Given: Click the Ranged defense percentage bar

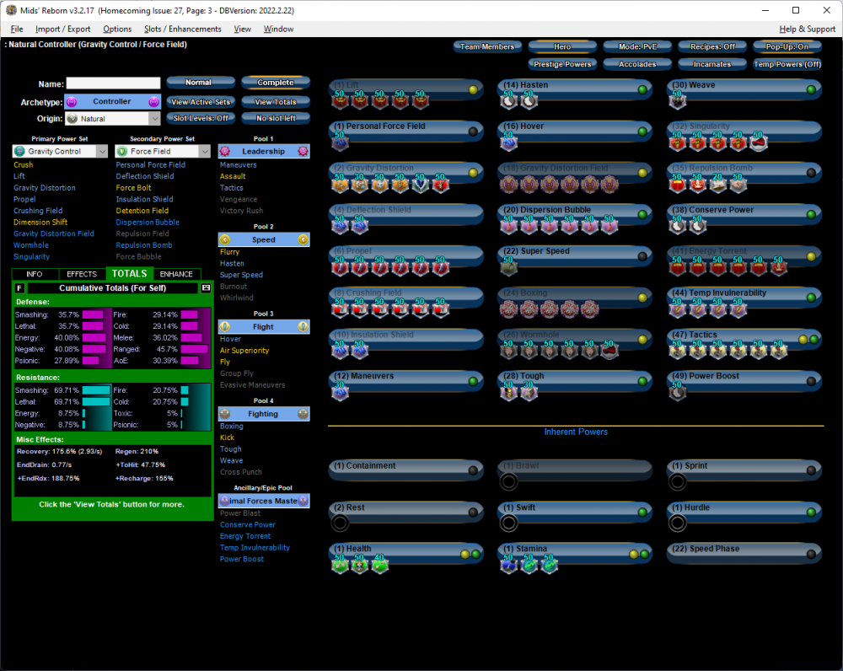Looking at the screenshot, I should 194,349.
